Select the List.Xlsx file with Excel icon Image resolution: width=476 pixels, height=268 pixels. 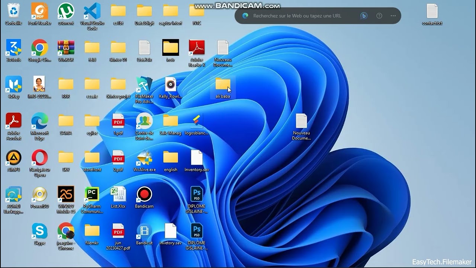118,194
